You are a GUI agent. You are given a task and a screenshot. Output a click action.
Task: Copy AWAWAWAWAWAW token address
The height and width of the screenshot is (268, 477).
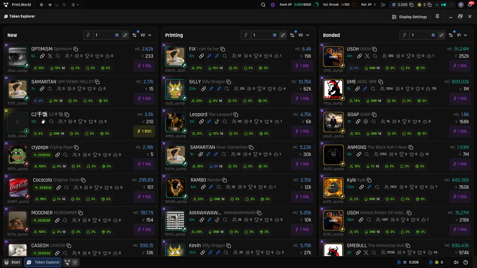[x=259, y=213]
